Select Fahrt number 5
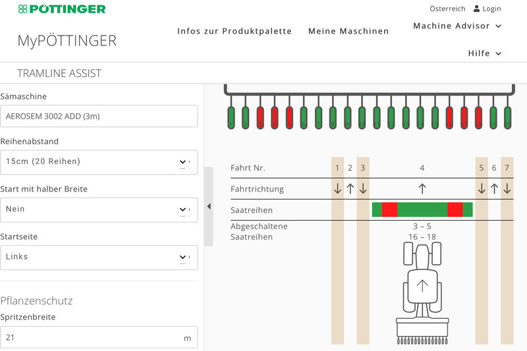Viewport: 527px width, 351px height. (482, 168)
